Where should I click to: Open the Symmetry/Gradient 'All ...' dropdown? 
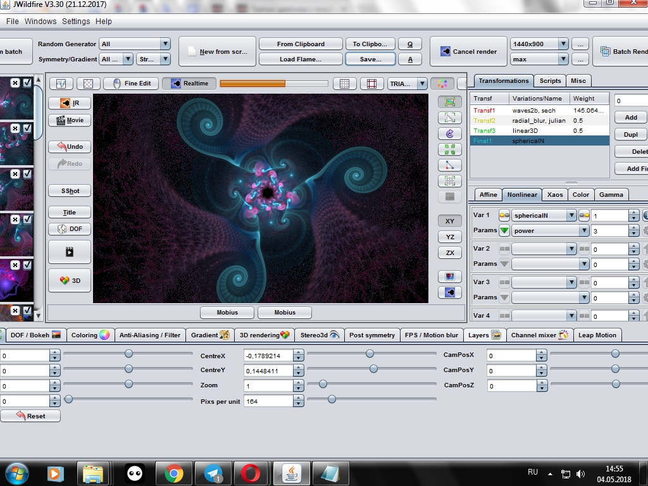pyautogui.click(x=116, y=59)
